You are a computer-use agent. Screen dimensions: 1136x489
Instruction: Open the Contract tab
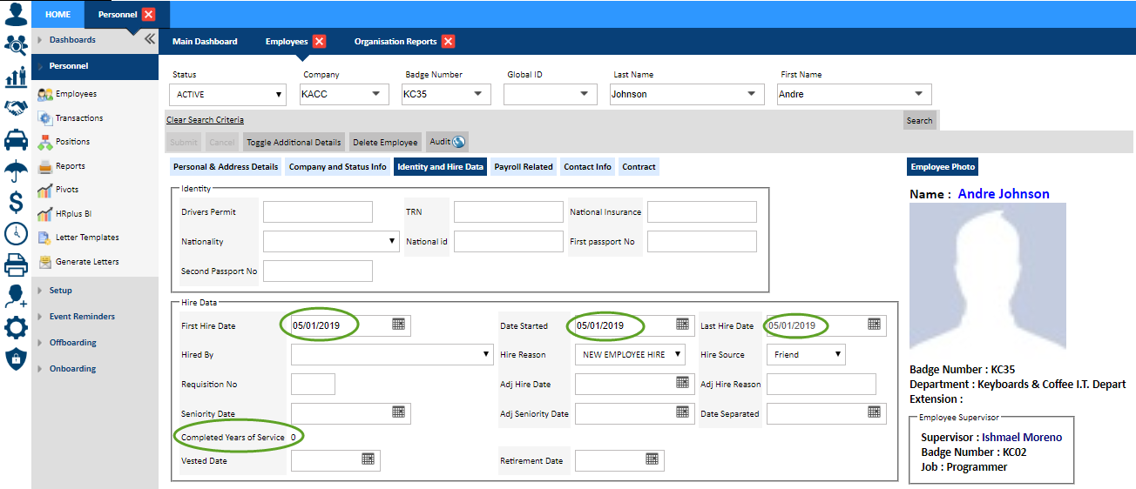coord(639,167)
